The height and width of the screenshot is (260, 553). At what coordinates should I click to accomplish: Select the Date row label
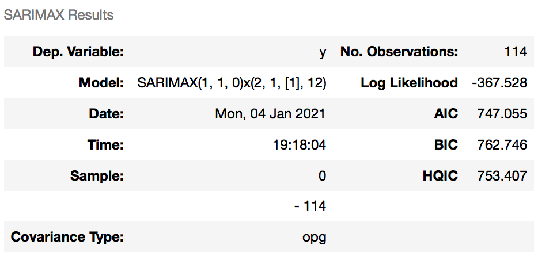point(107,114)
